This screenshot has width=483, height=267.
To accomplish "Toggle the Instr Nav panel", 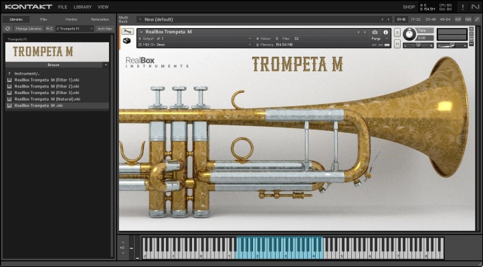I will (x=105, y=29).
